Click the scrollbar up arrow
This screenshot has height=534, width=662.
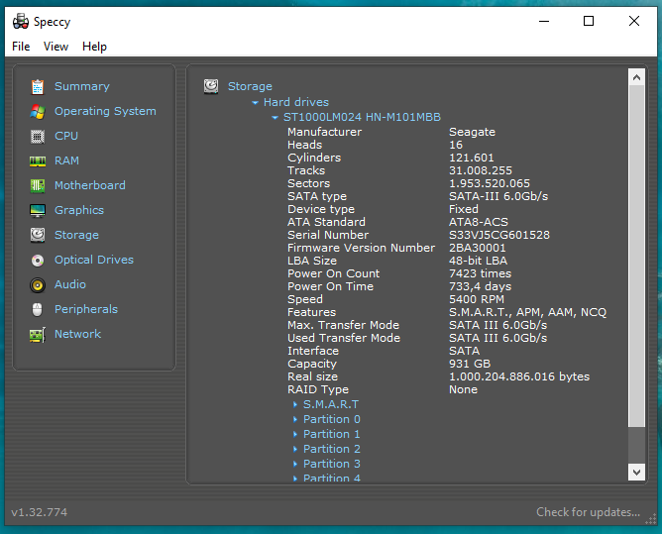pos(636,77)
